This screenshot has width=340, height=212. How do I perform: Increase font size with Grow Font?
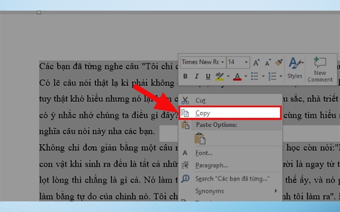coord(257,62)
